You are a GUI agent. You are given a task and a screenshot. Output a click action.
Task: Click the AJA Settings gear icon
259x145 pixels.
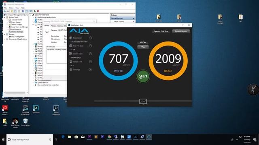pyautogui.click(x=71, y=70)
